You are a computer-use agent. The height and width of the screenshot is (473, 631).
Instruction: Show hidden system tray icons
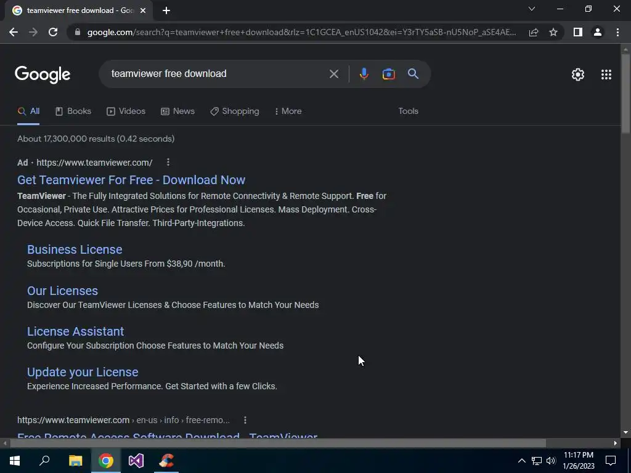(521, 461)
